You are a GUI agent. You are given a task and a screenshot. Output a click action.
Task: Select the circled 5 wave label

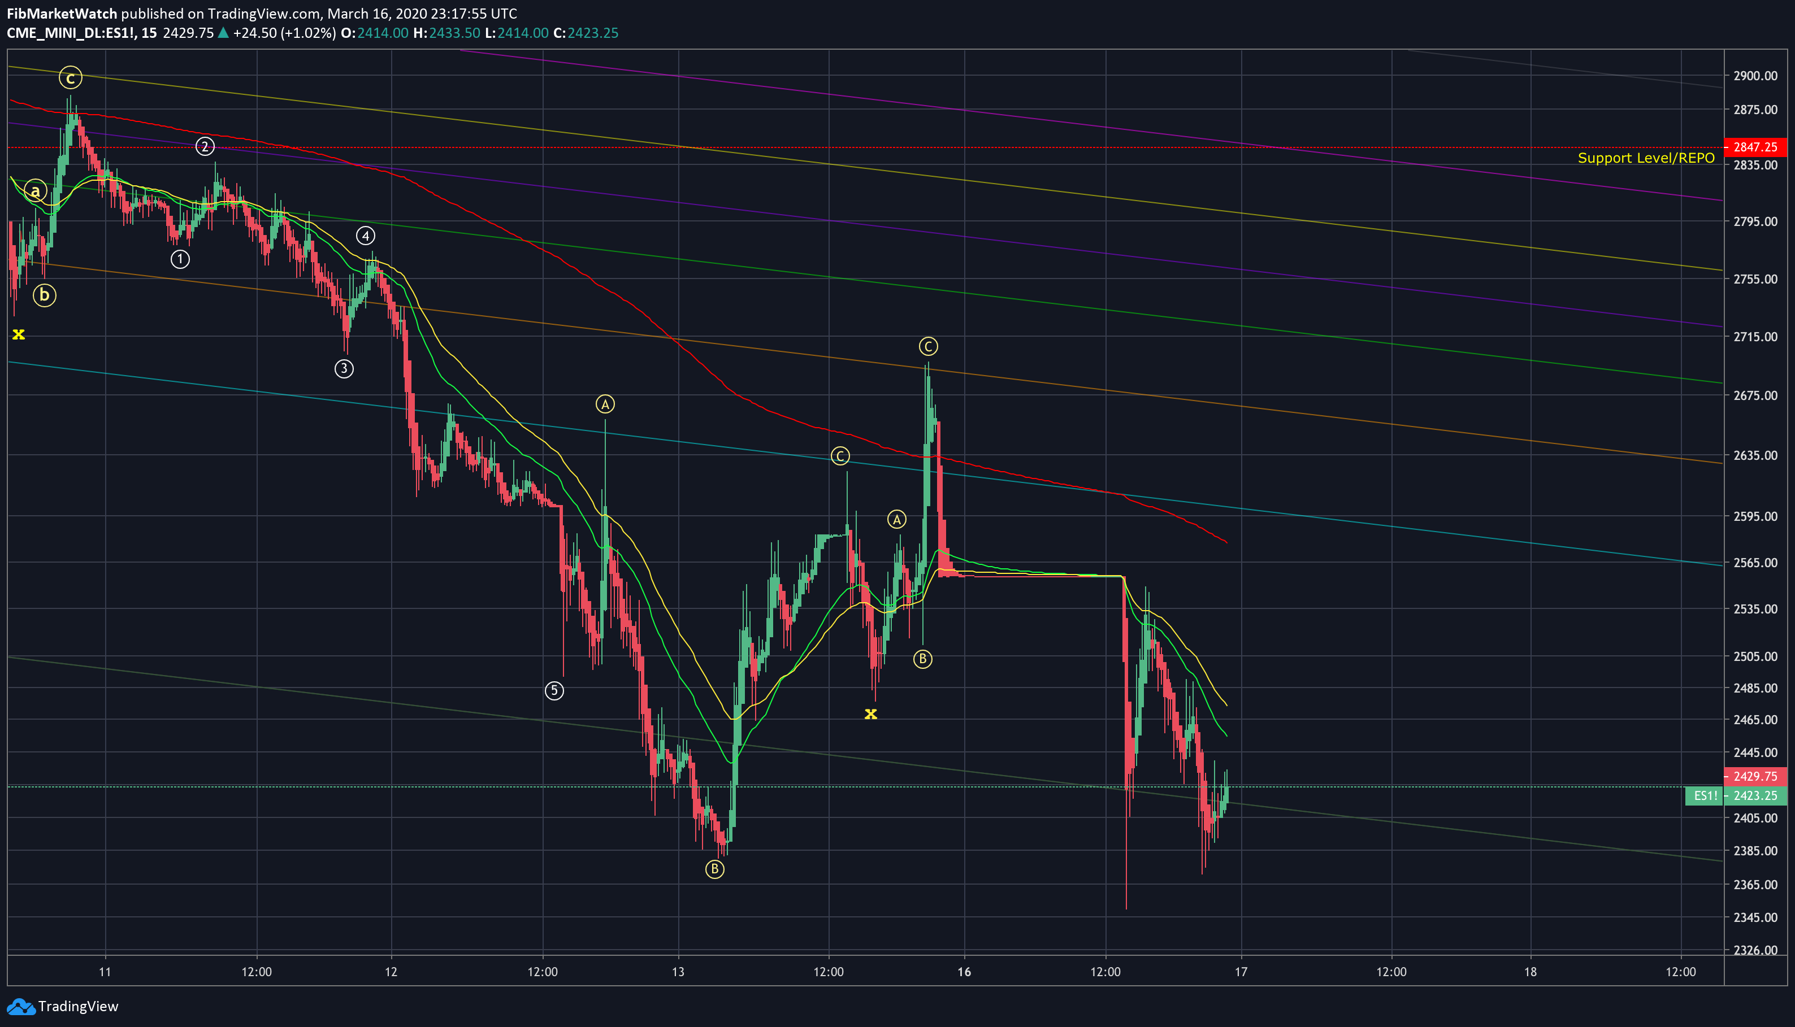pyautogui.click(x=554, y=690)
